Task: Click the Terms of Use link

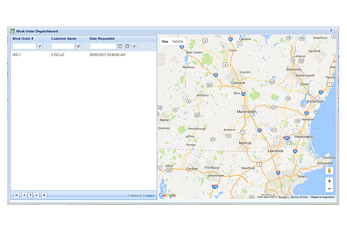Action: [299, 197]
